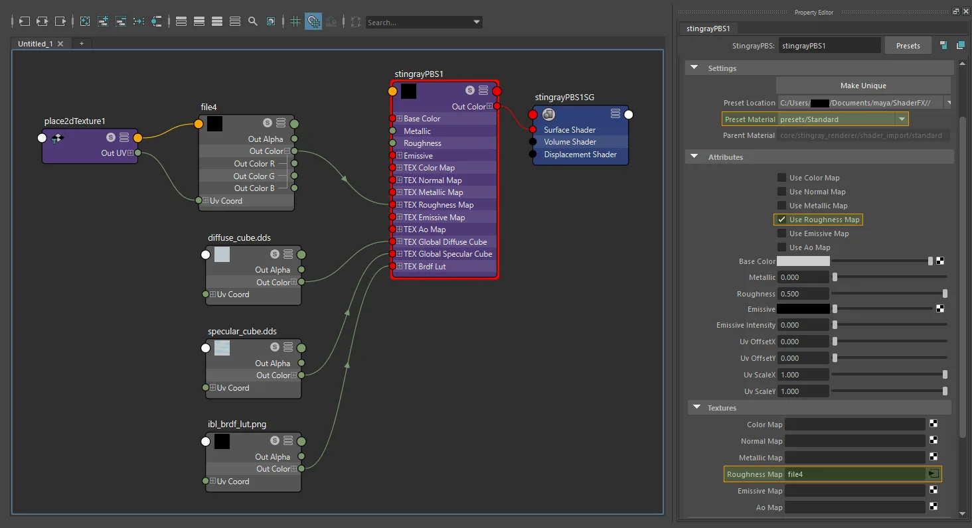
Task: Click the Connected mode node view icon
Action: (x=199, y=22)
